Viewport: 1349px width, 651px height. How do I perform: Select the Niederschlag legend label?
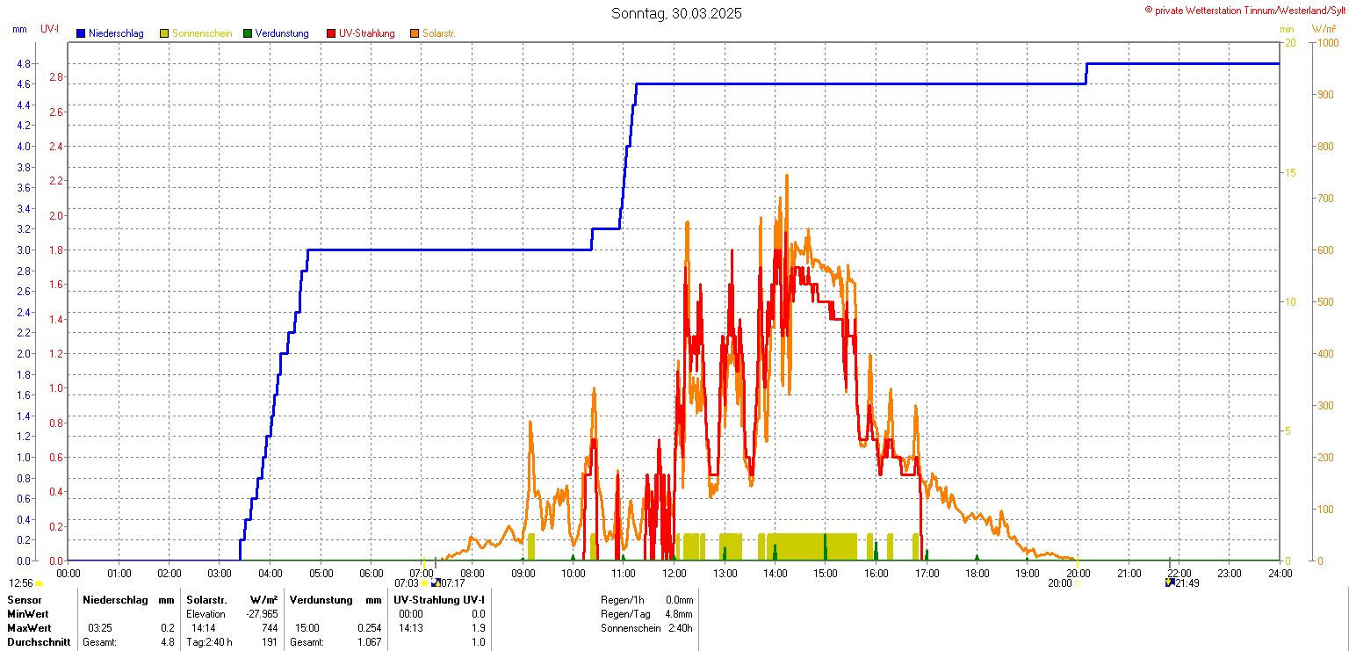tap(116, 33)
